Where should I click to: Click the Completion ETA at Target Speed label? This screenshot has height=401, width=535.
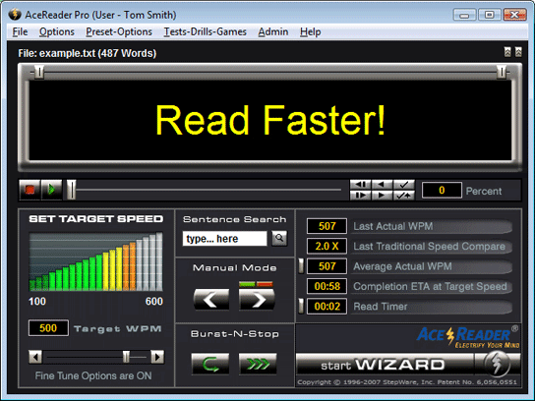pyautogui.click(x=430, y=286)
